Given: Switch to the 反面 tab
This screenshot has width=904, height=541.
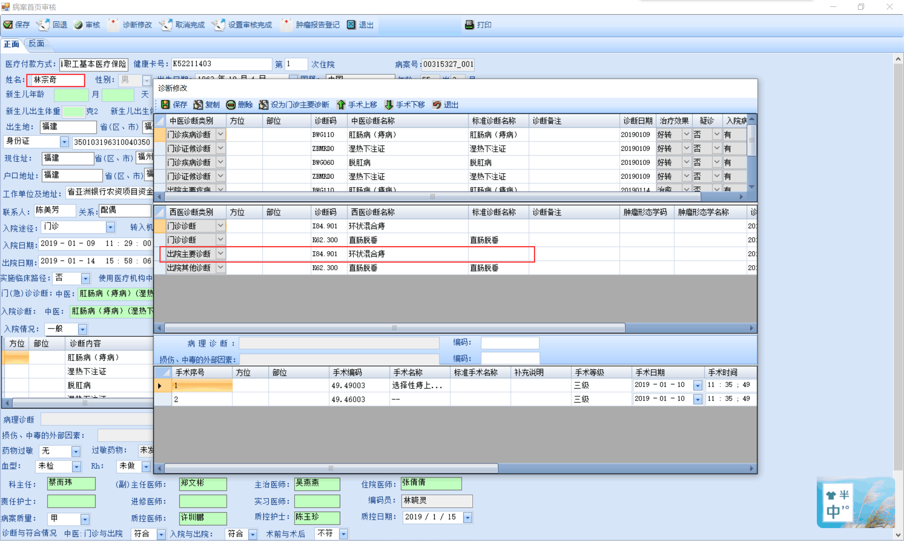Looking at the screenshot, I should point(36,44).
